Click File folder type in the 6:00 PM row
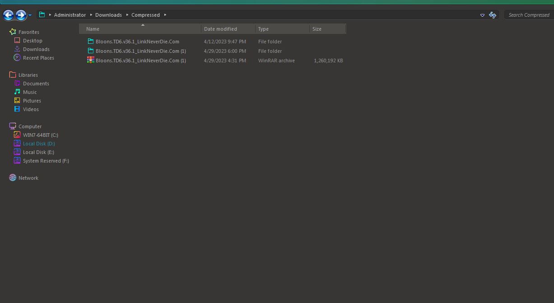This screenshot has height=303, width=554. point(270,51)
